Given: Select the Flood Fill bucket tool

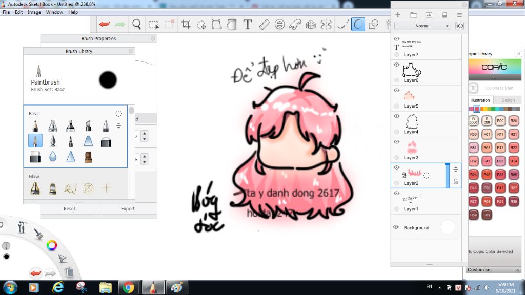Looking at the screenshot, I should tap(232, 24).
